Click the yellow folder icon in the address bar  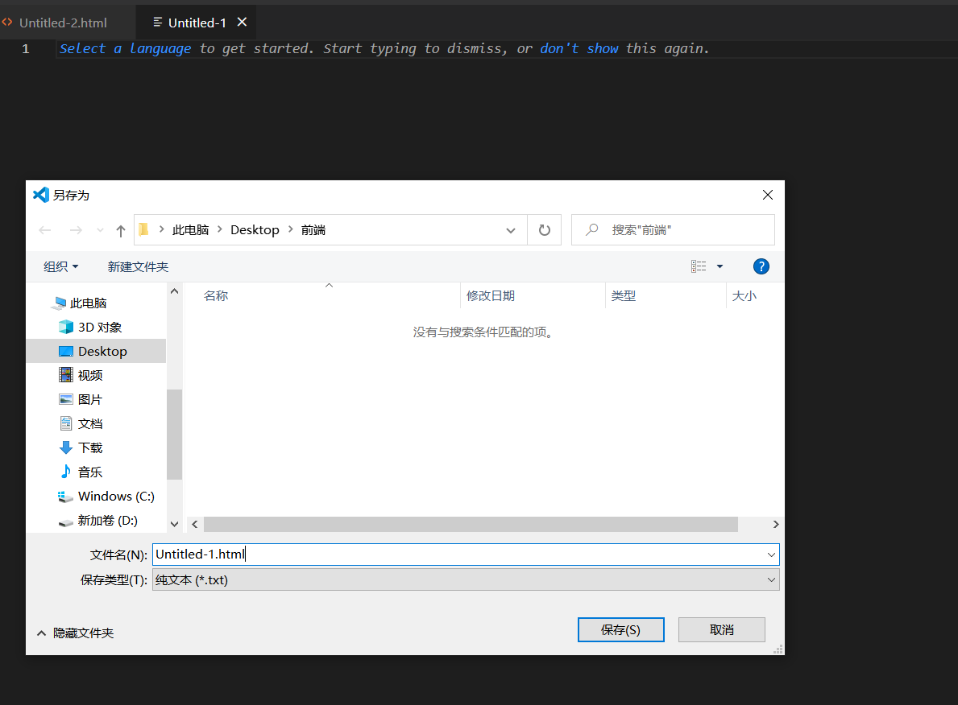click(143, 229)
